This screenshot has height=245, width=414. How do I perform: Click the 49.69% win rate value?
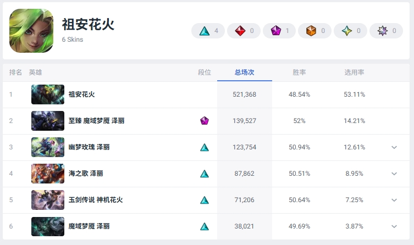coord(300,226)
